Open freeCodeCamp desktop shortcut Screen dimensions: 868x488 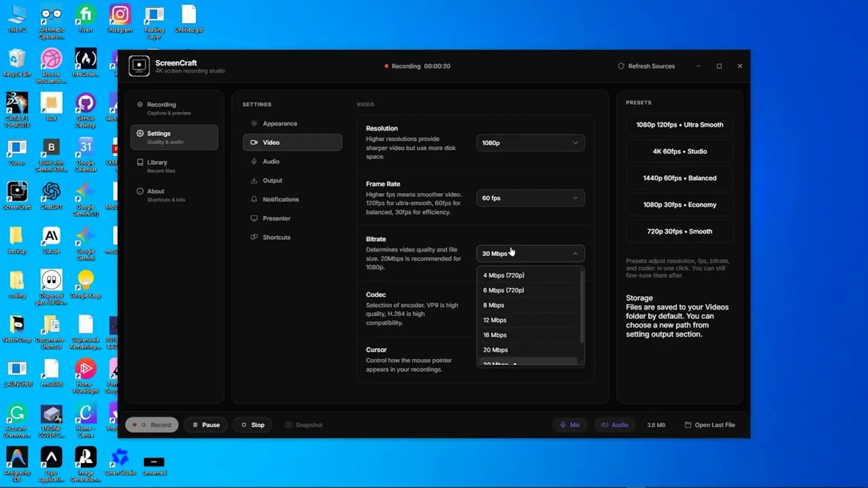(x=86, y=63)
